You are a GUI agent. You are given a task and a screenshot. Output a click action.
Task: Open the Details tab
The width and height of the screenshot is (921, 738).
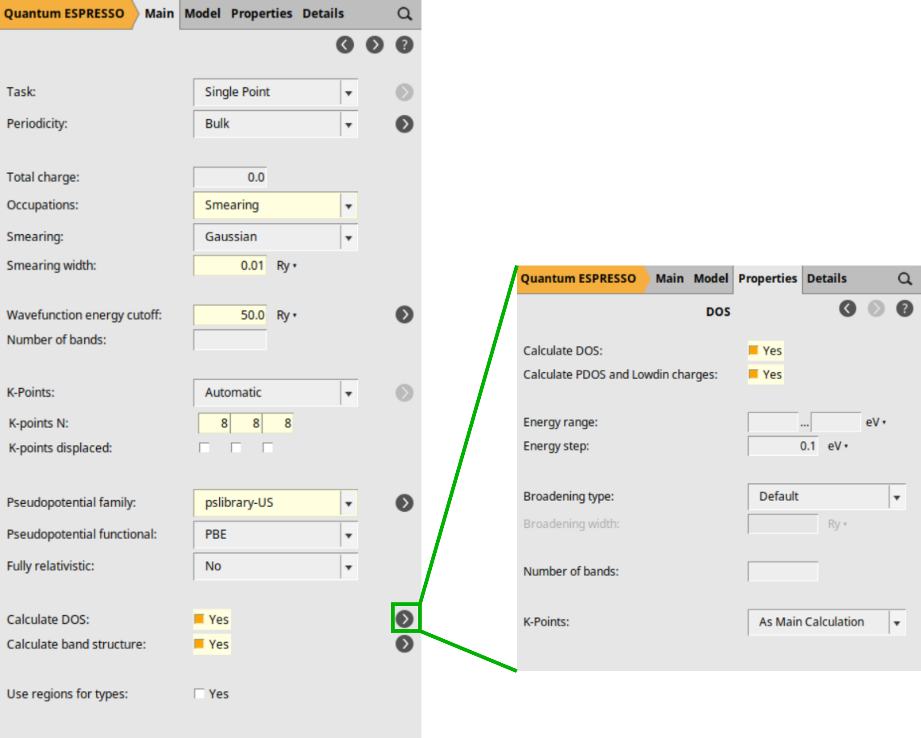tap(322, 13)
